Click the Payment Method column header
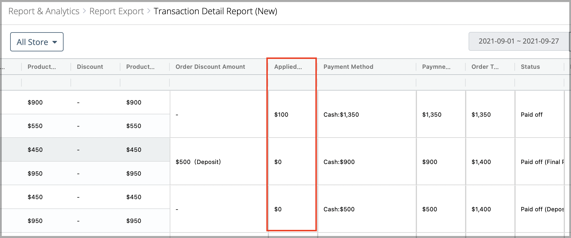The height and width of the screenshot is (238, 571). pos(348,67)
